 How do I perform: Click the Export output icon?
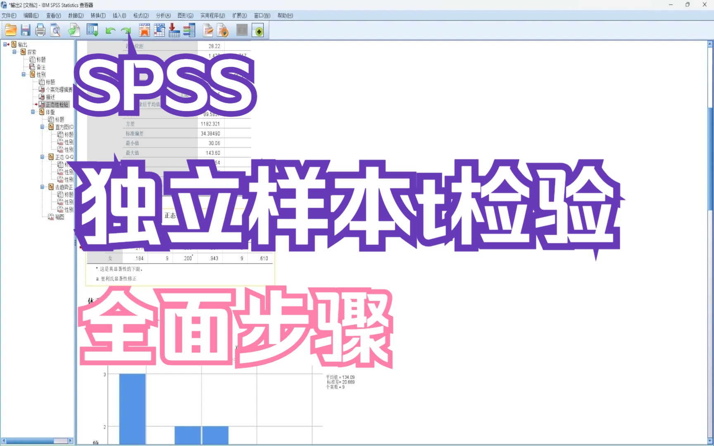point(74,30)
